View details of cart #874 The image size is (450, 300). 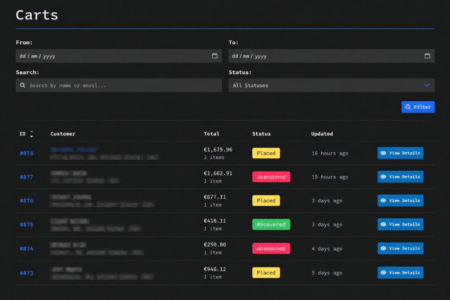(400, 248)
